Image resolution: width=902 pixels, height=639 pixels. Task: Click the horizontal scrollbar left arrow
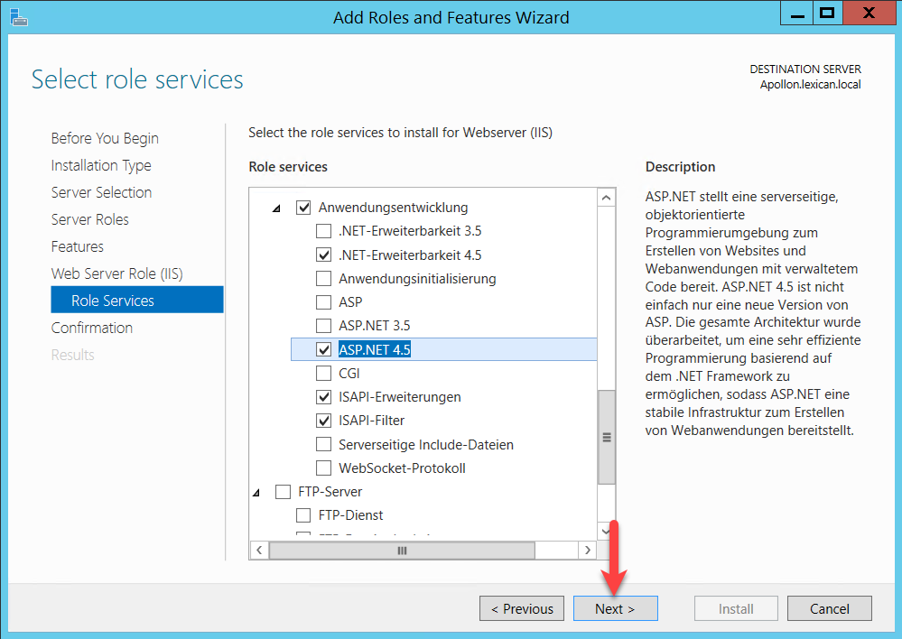tap(259, 550)
